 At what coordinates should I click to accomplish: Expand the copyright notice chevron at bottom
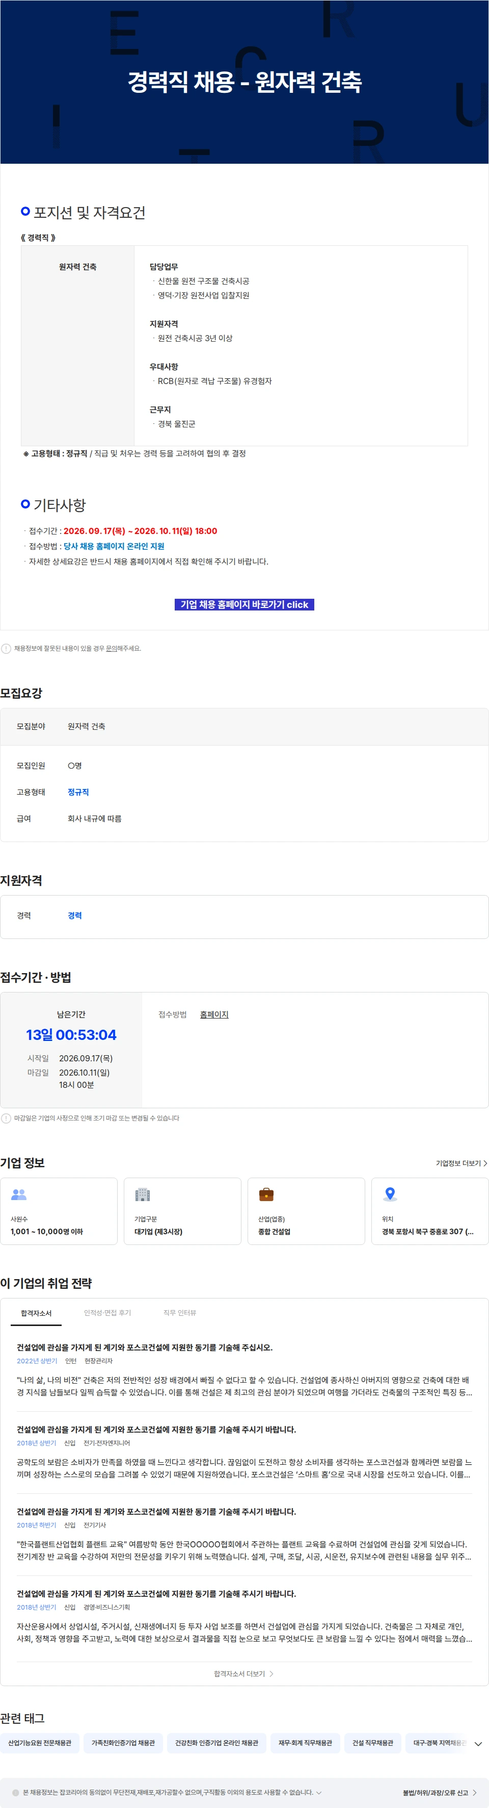pos(319,1793)
